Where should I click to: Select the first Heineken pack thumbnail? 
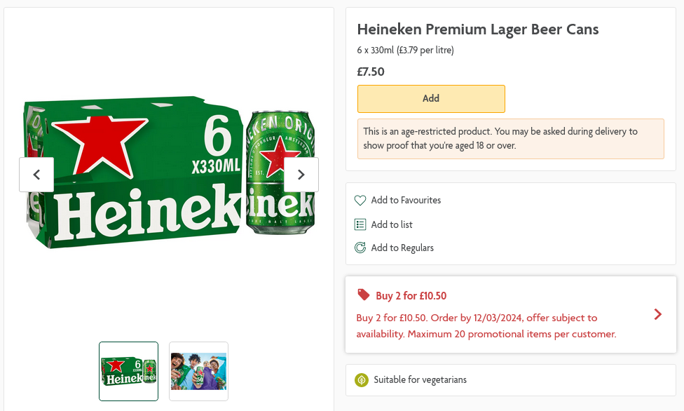coord(128,371)
